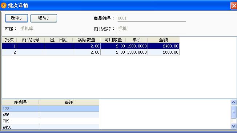Click 商品批号 cell of batch 2

(x=31, y=52)
